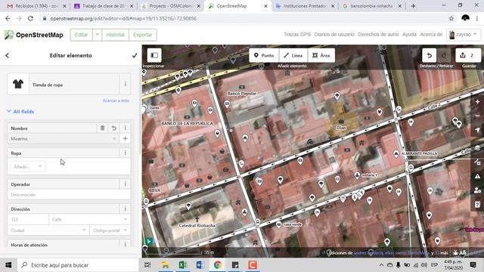
Task: Confirm edit with the checkmark icon
Action: coord(135,55)
